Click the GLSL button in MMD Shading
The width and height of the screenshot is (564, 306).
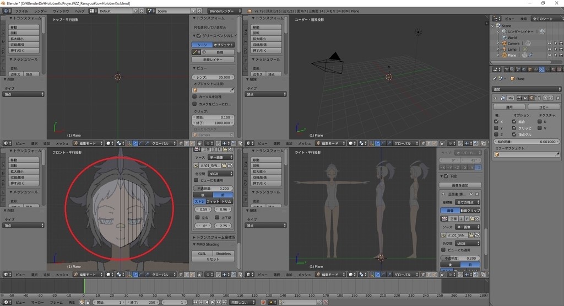click(x=202, y=254)
